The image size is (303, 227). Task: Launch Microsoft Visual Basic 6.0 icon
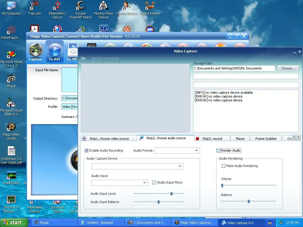tap(11, 107)
